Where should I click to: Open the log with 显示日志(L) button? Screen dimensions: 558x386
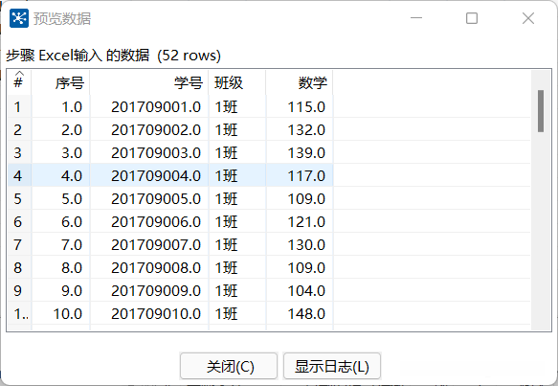click(332, 366)
